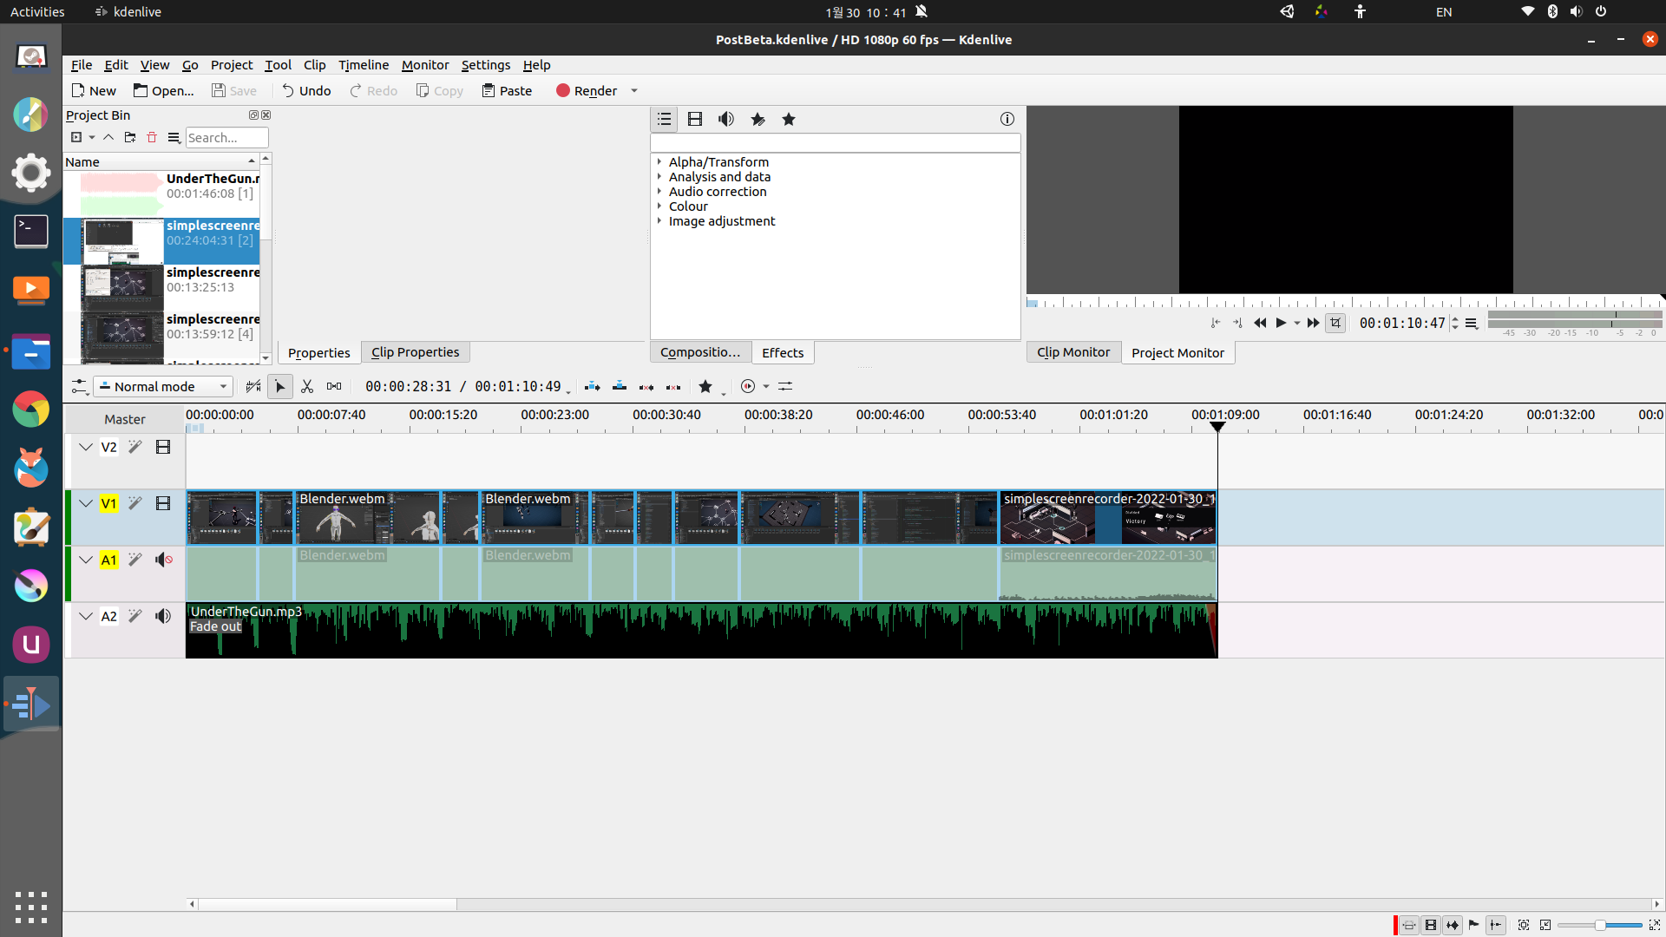Toggle effects on track A2
The image size is (1666, 937).
coord(135,616)
